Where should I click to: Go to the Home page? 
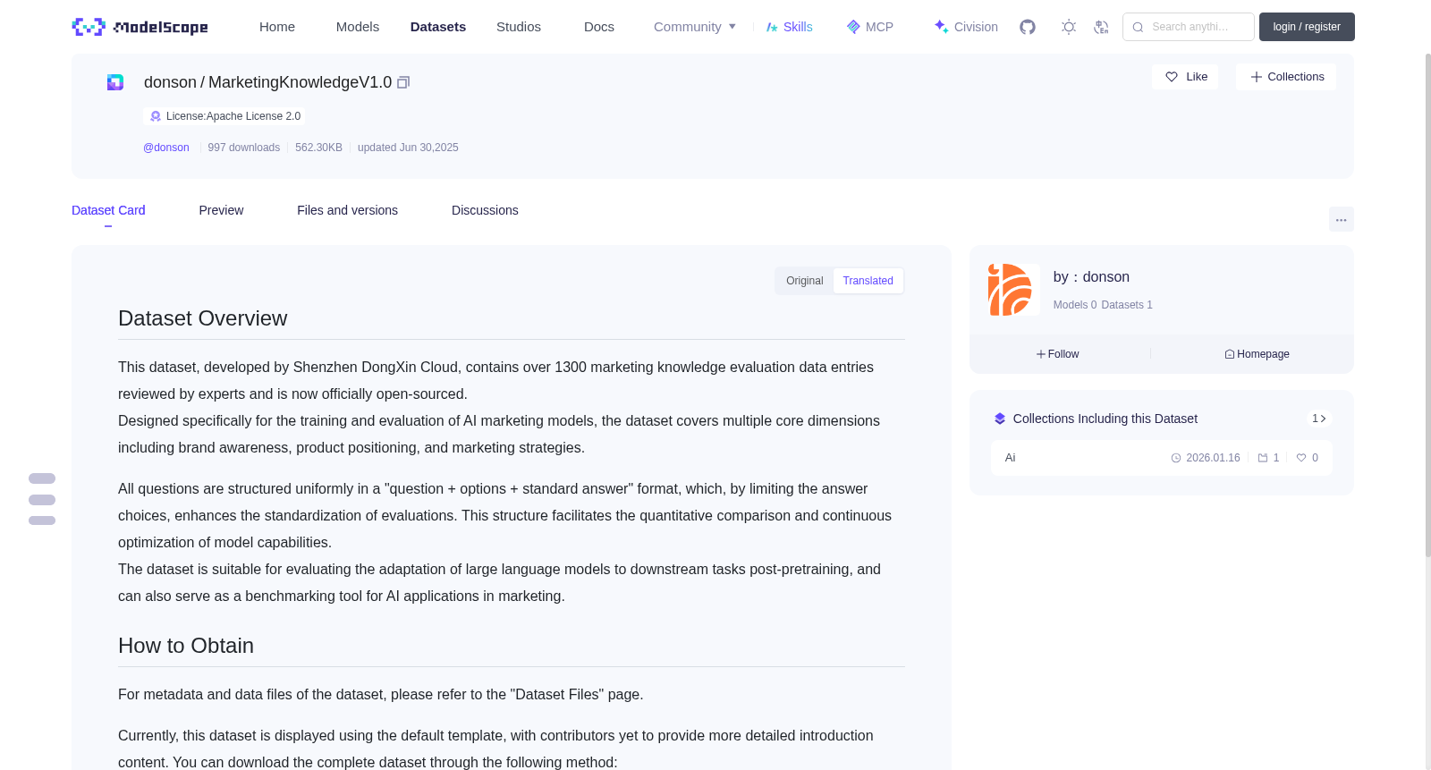pos(277,27)
